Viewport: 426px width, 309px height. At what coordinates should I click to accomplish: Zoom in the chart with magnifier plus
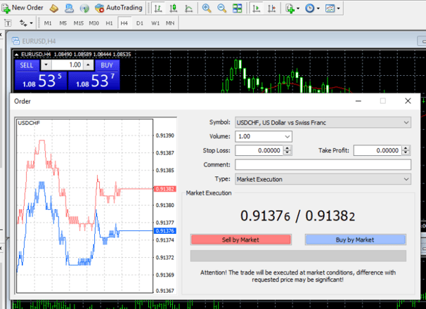(207, 8)
